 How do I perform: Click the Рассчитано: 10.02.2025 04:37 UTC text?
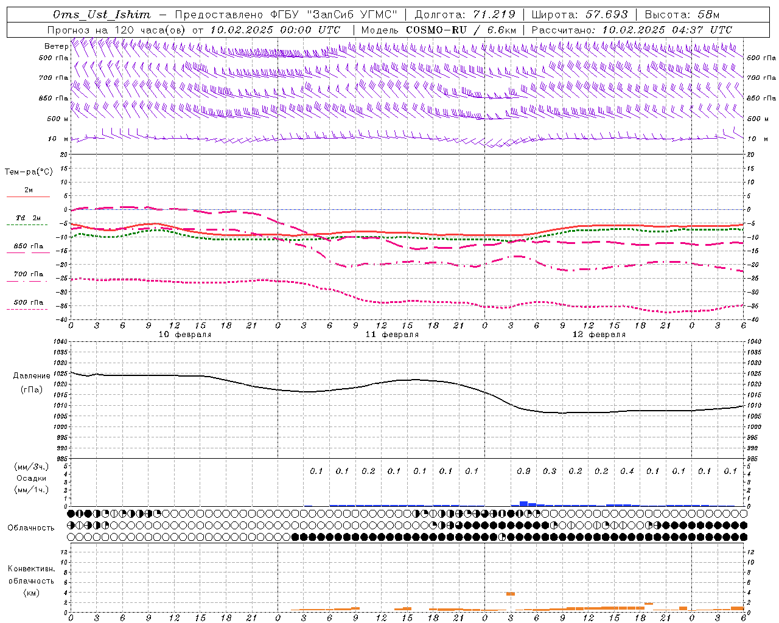(632, 30)
